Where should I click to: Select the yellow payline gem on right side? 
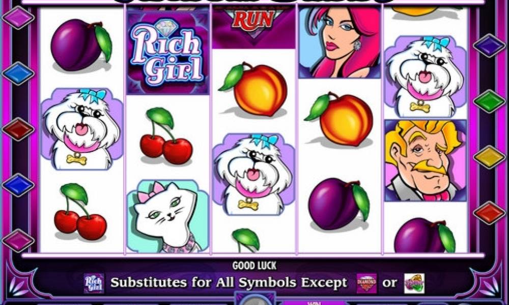(x=490, y=157)
